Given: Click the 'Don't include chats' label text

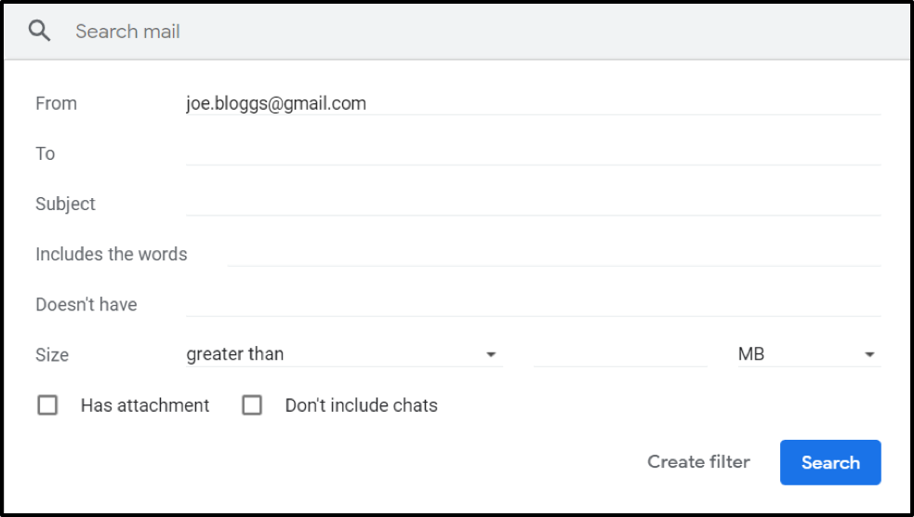Looking at the screenshot, I should pyautogui.click(x=361, y=405).
